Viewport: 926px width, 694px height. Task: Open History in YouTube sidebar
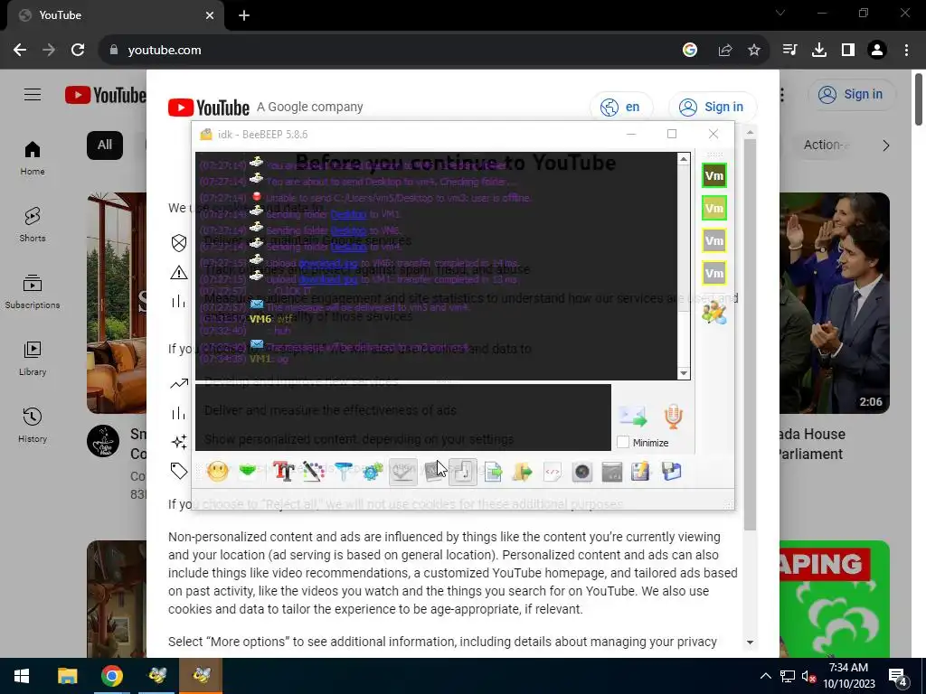pyautogui.click(x=33, y=426)
